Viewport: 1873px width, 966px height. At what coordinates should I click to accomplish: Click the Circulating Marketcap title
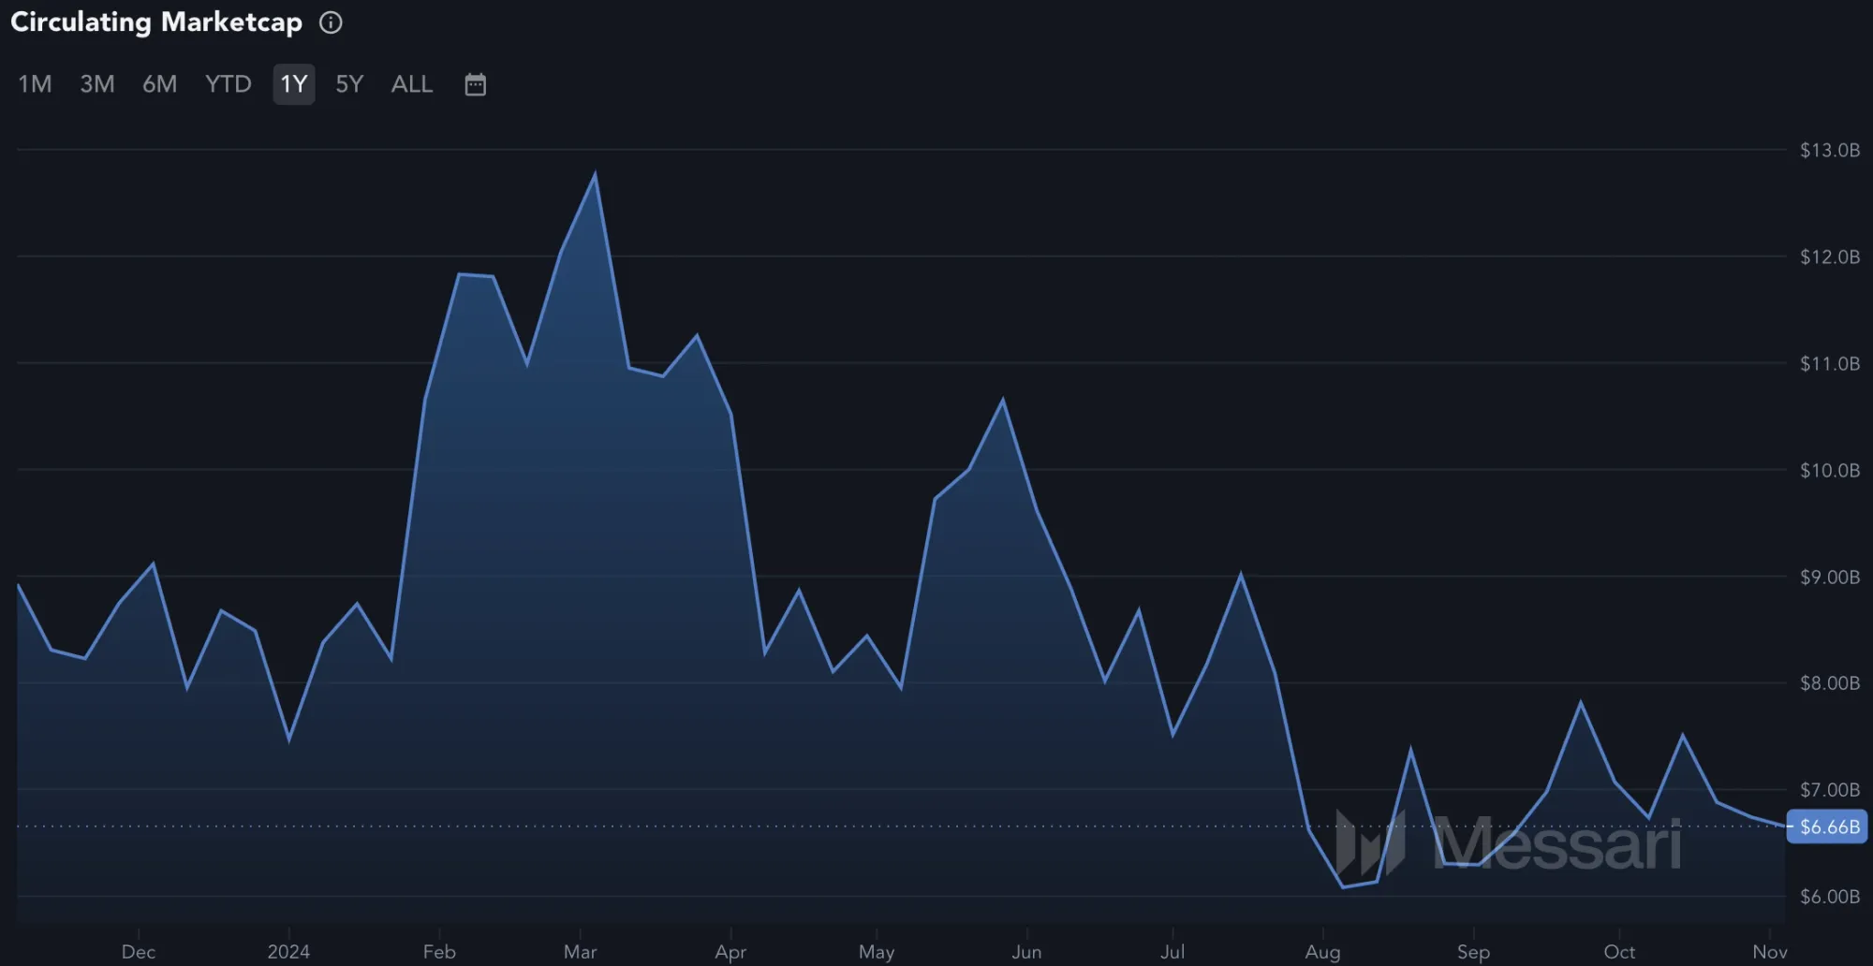tap(156, 22)
